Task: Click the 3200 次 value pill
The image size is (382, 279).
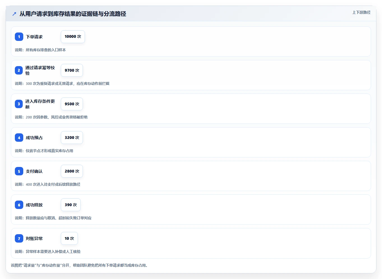Action: [x=72, y=138]
